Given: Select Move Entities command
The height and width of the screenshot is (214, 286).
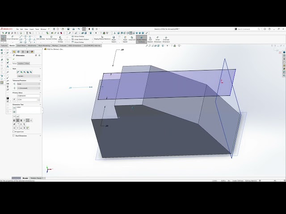Looking at the screenshot, I should 78,42.
